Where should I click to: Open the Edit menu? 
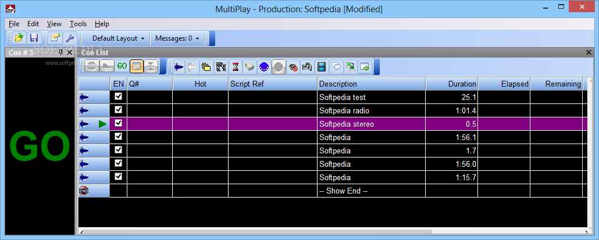[33, 24]
